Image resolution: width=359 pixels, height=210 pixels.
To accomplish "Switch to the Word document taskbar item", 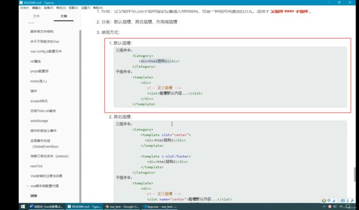I will coord(46,207).
